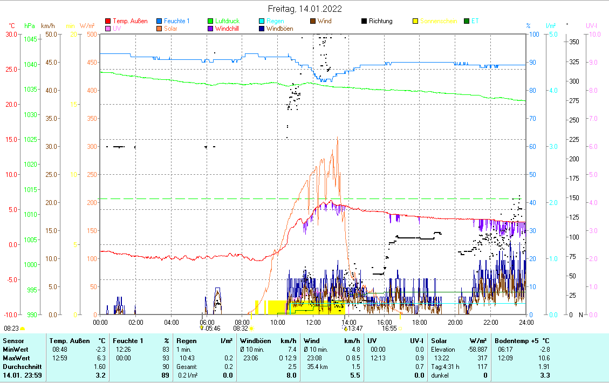The image size is (609, 383).
Task: Click the pink UV legend swatch
Action: 108,29
